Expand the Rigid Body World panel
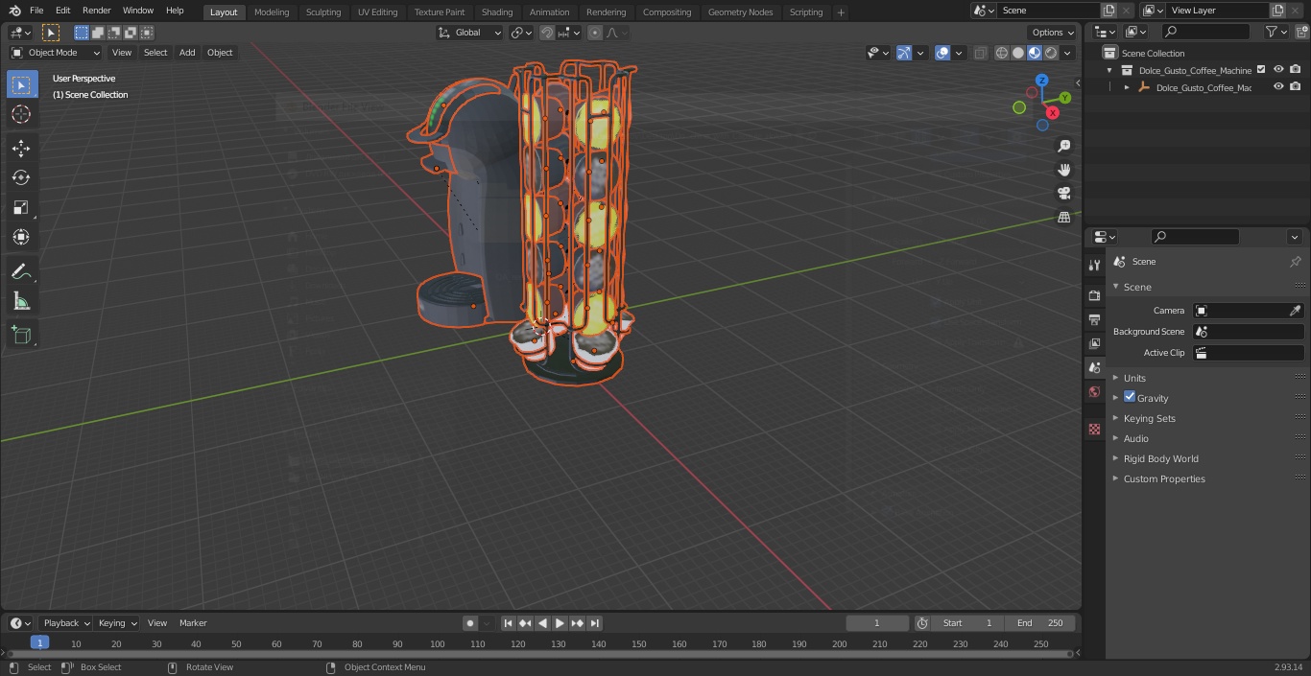This screenshot has width=1311, height=676. (x=1160, y=458)
